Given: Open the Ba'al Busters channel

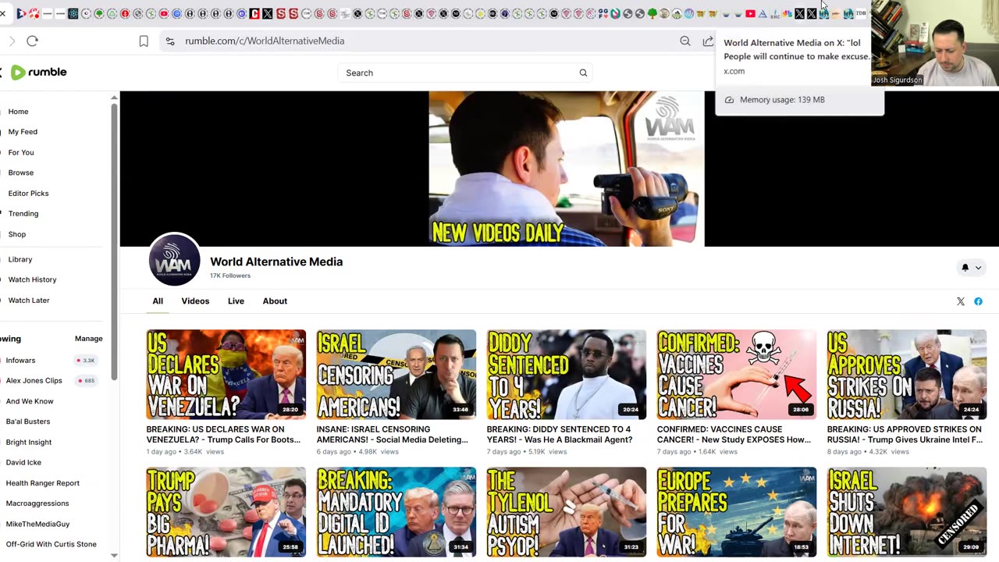Looking at the screenshot, I should pyautogui.click(x=27, y=421).
